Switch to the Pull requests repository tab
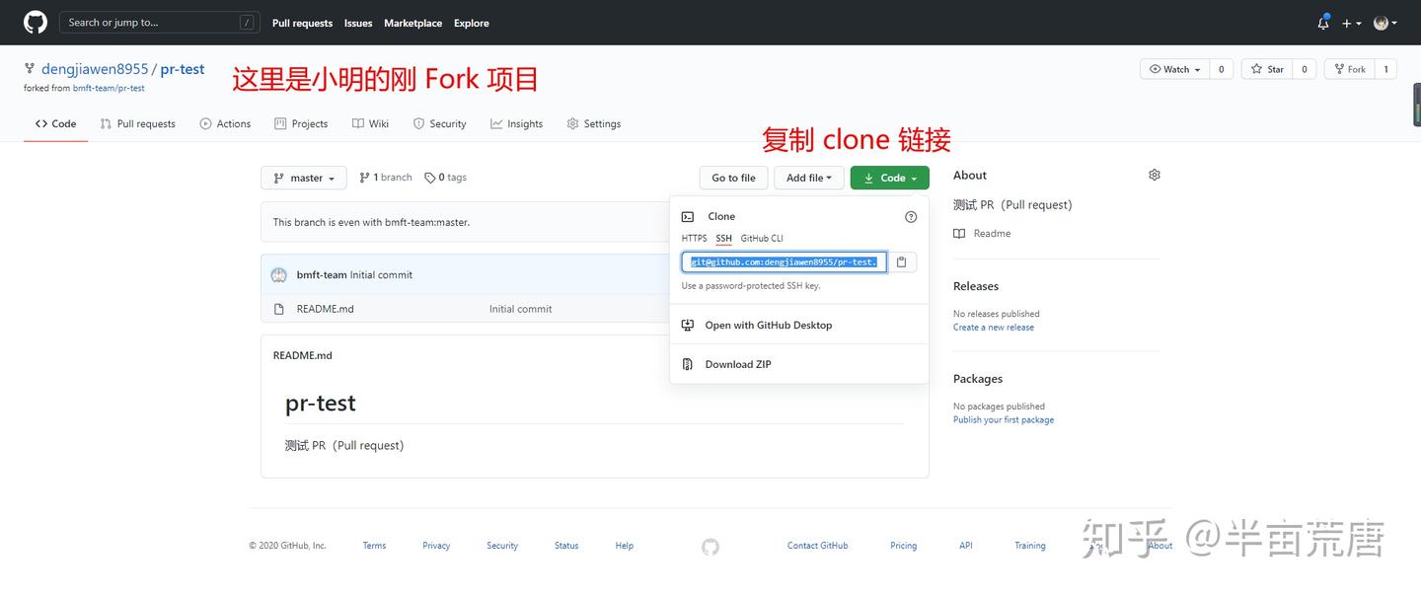 click(137, 123)
